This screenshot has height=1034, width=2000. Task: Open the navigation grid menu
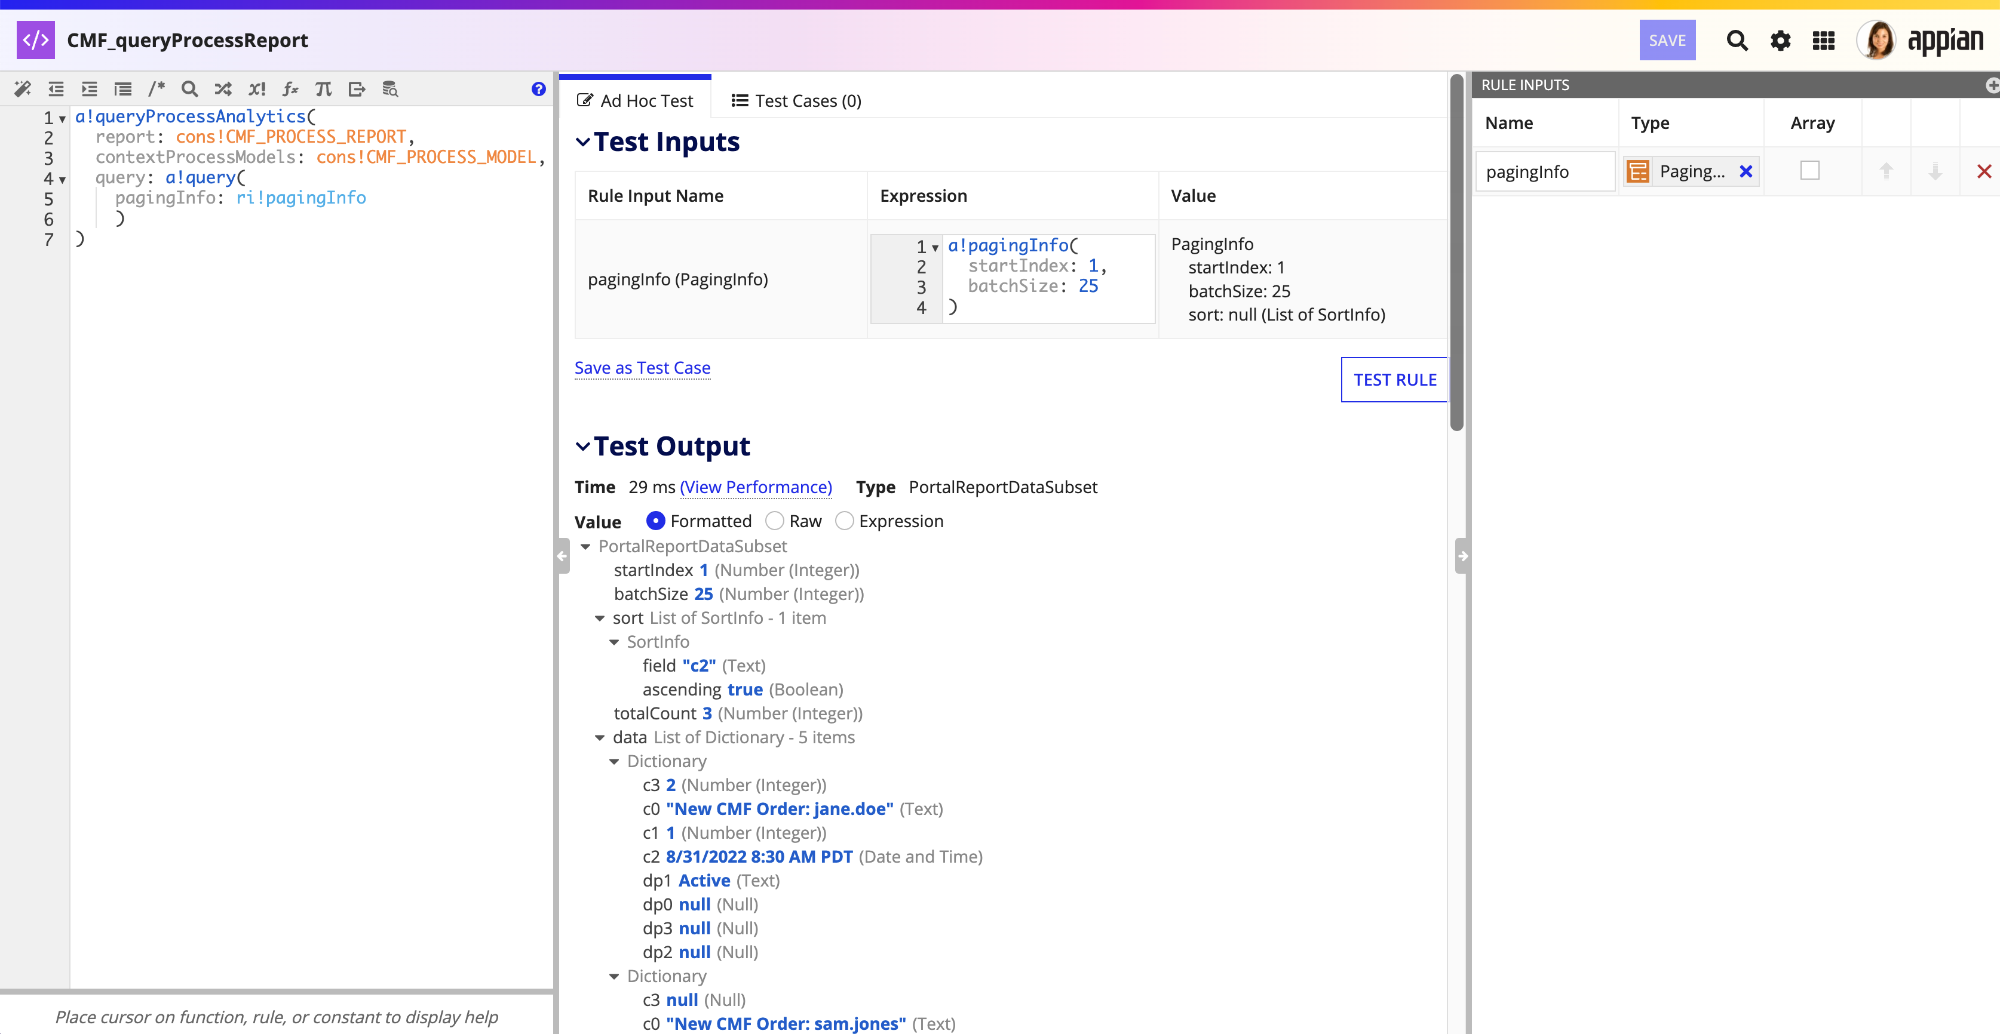coord(1824,41)
